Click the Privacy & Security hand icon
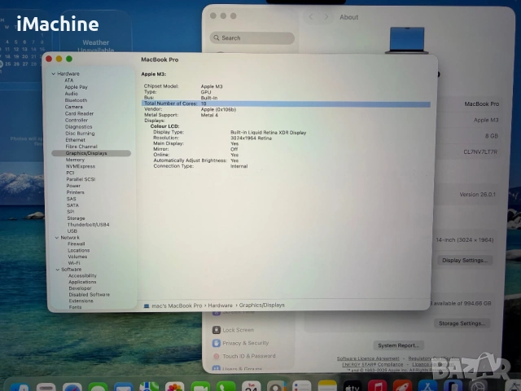 (x=217, y=343)
